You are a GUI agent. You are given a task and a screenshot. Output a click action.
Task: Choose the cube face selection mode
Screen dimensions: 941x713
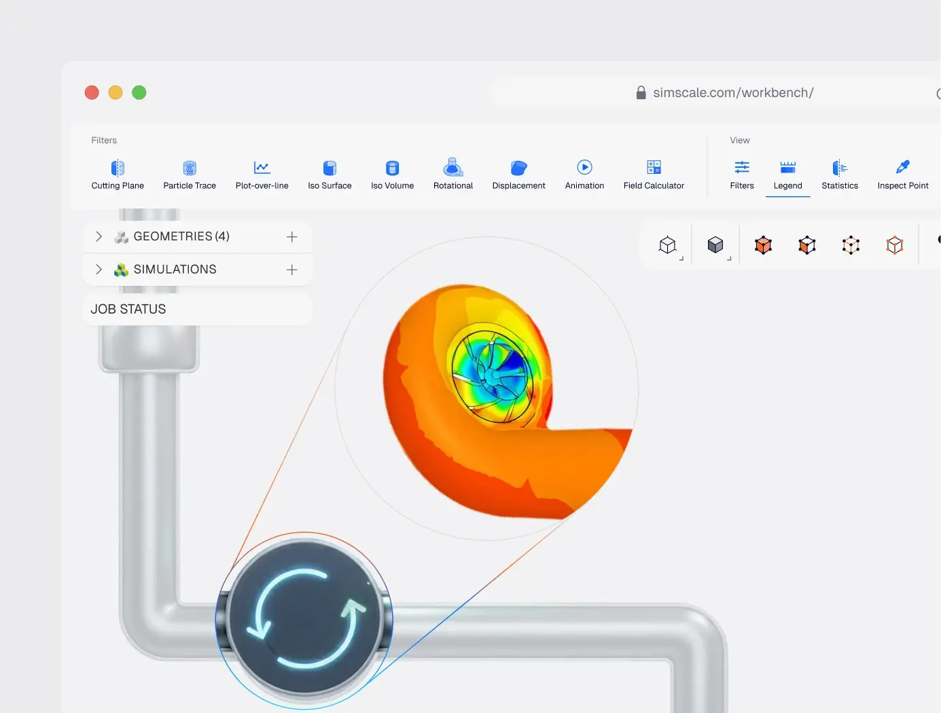point(807,244)
